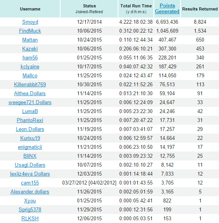The height and width of the screenshot is (223, 219).
Task: Open the Althea.Dollars profile link
Action: coord(30,94)
